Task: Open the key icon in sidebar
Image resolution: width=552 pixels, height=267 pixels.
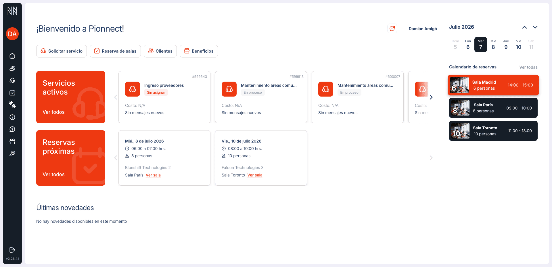Action: pos(12,154)
